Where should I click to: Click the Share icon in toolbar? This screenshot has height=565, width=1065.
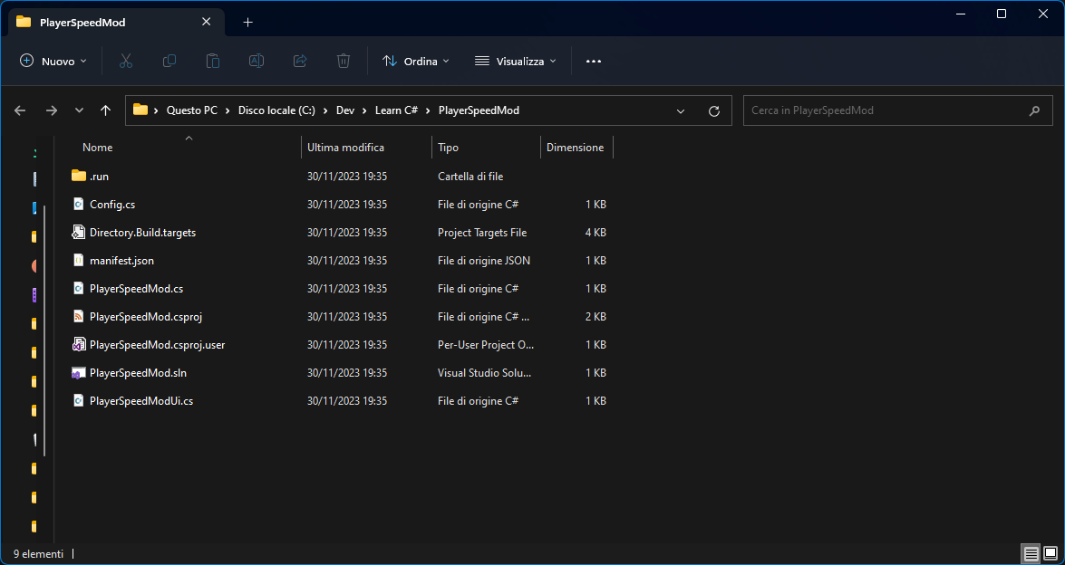click(x=300, y=61)
